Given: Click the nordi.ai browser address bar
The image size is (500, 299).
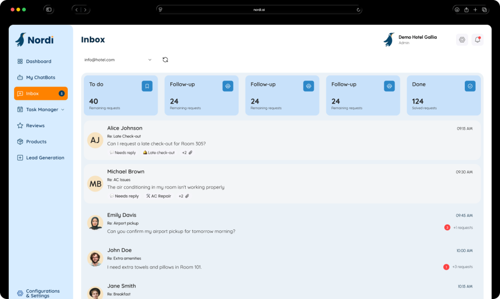Looking at the screenshot, I should tap(259, 10).
